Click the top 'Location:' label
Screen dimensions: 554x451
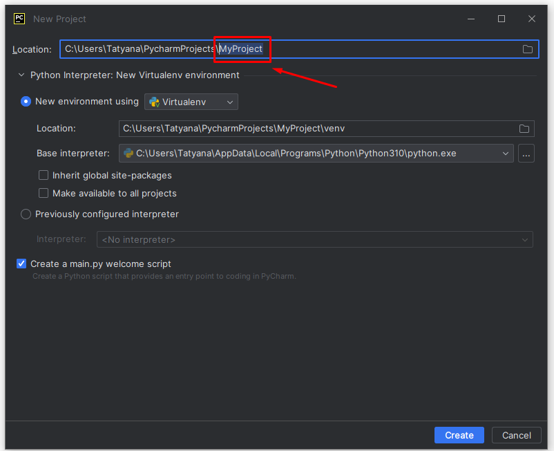pos(32,50)
